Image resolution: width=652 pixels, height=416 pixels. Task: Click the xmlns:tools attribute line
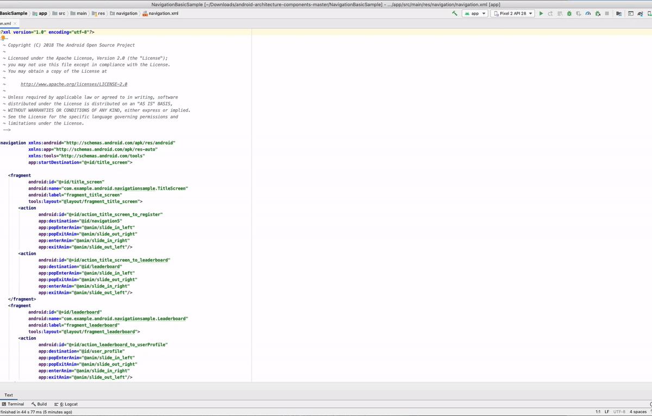click(86, 156)
